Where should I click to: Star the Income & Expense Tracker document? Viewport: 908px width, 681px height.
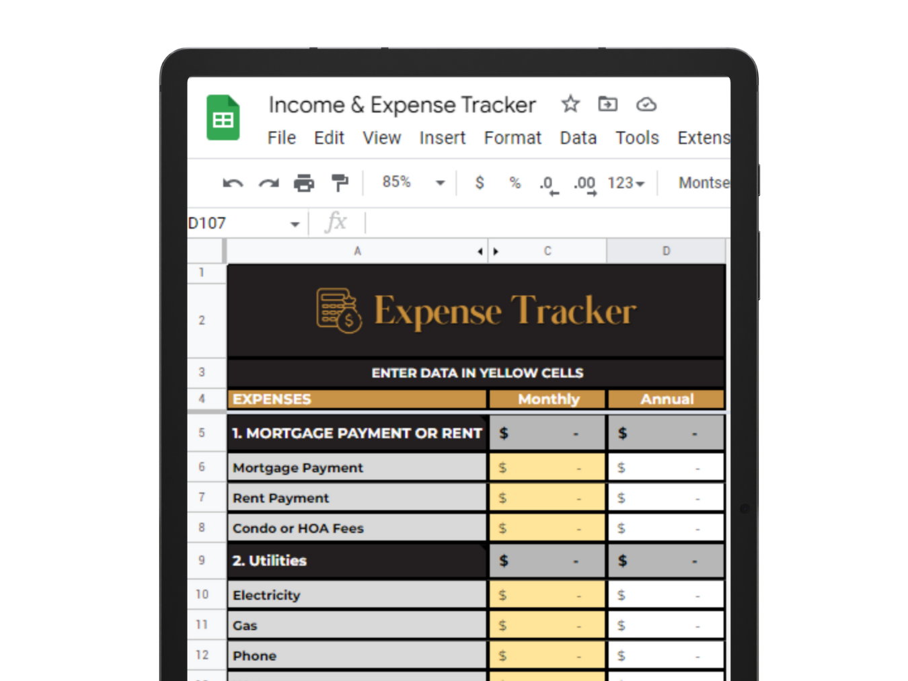click(x=570, y=104)
